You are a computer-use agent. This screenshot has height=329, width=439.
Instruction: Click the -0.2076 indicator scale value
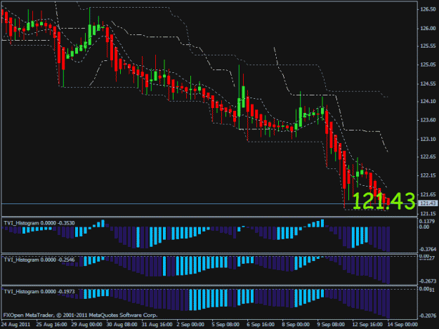[x=428, y=316]
